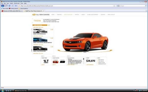The width and height of the screenshot is (148, 92).
Task: Click the URL address bar
Action: tap(66, 6)
